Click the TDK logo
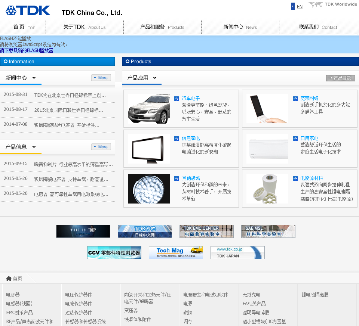This screenshot has height=326, width=359. point(28,10)
